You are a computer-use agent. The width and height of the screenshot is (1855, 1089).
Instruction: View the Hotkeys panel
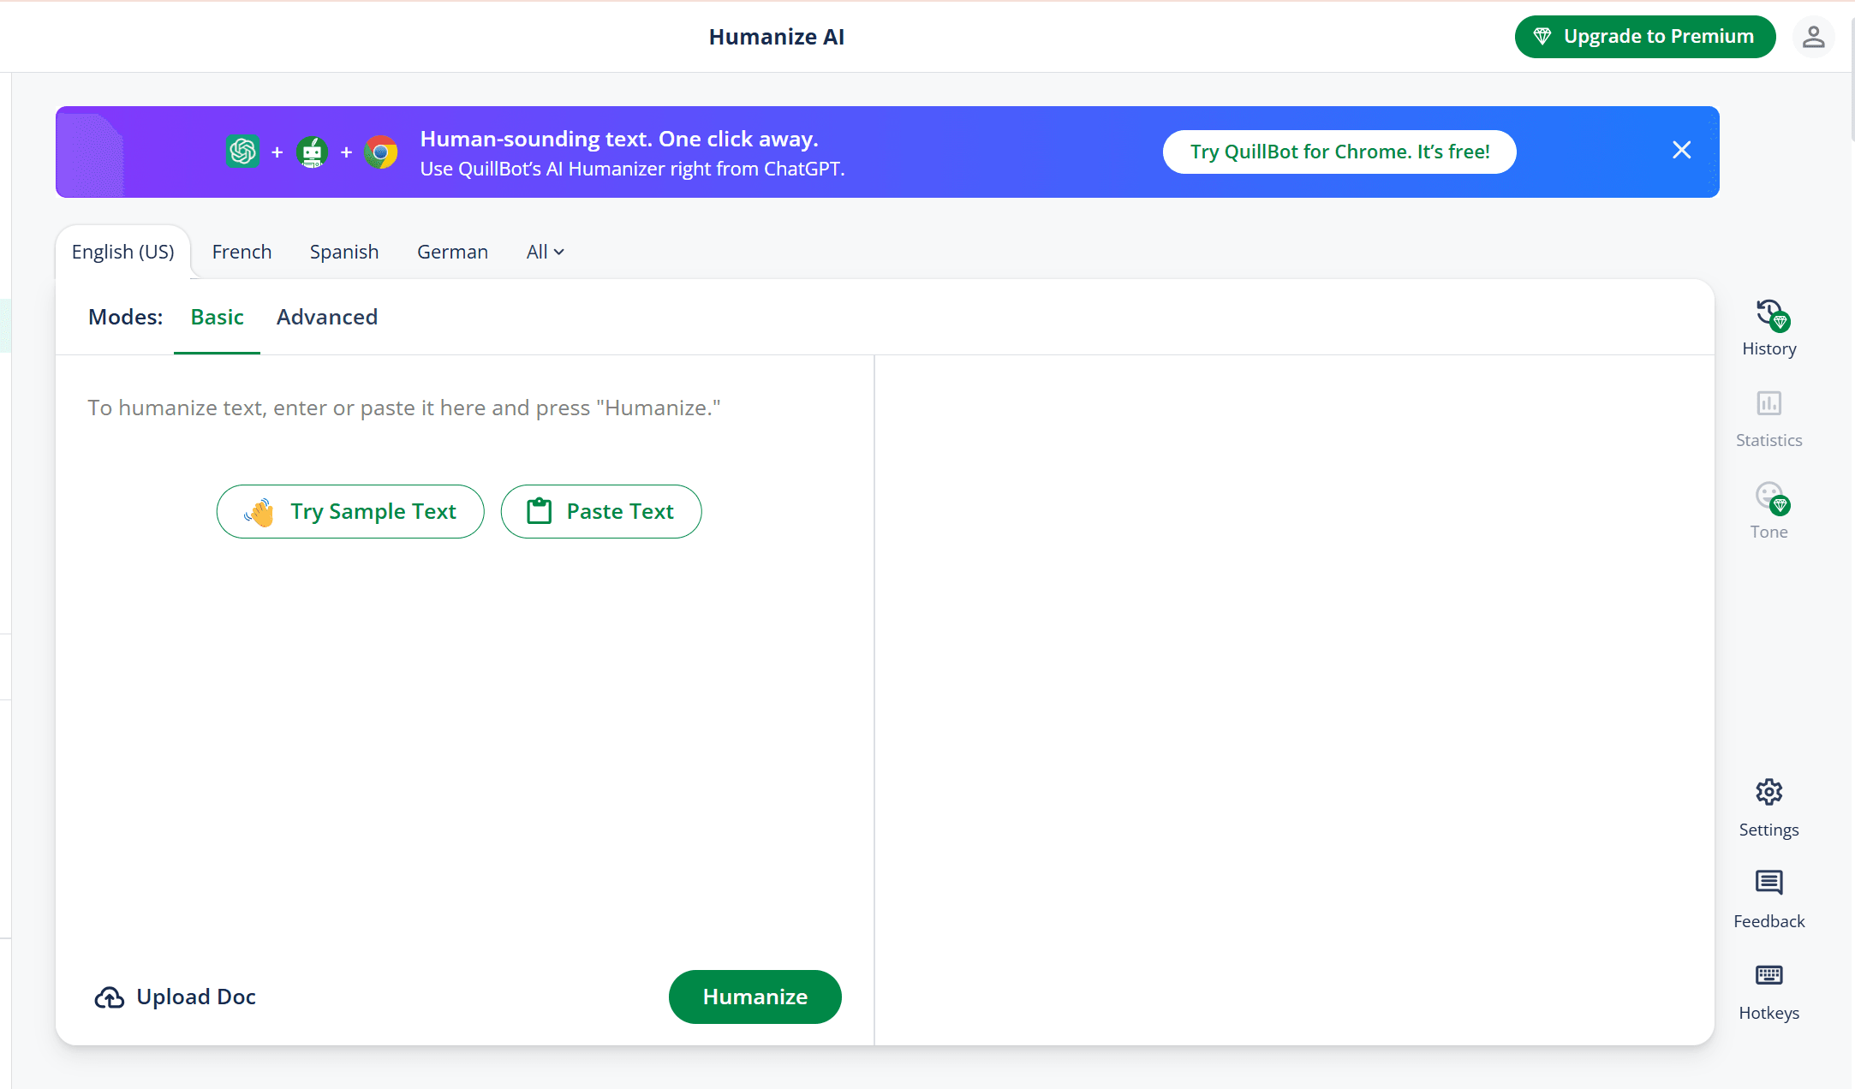[x=1768, y=991]
